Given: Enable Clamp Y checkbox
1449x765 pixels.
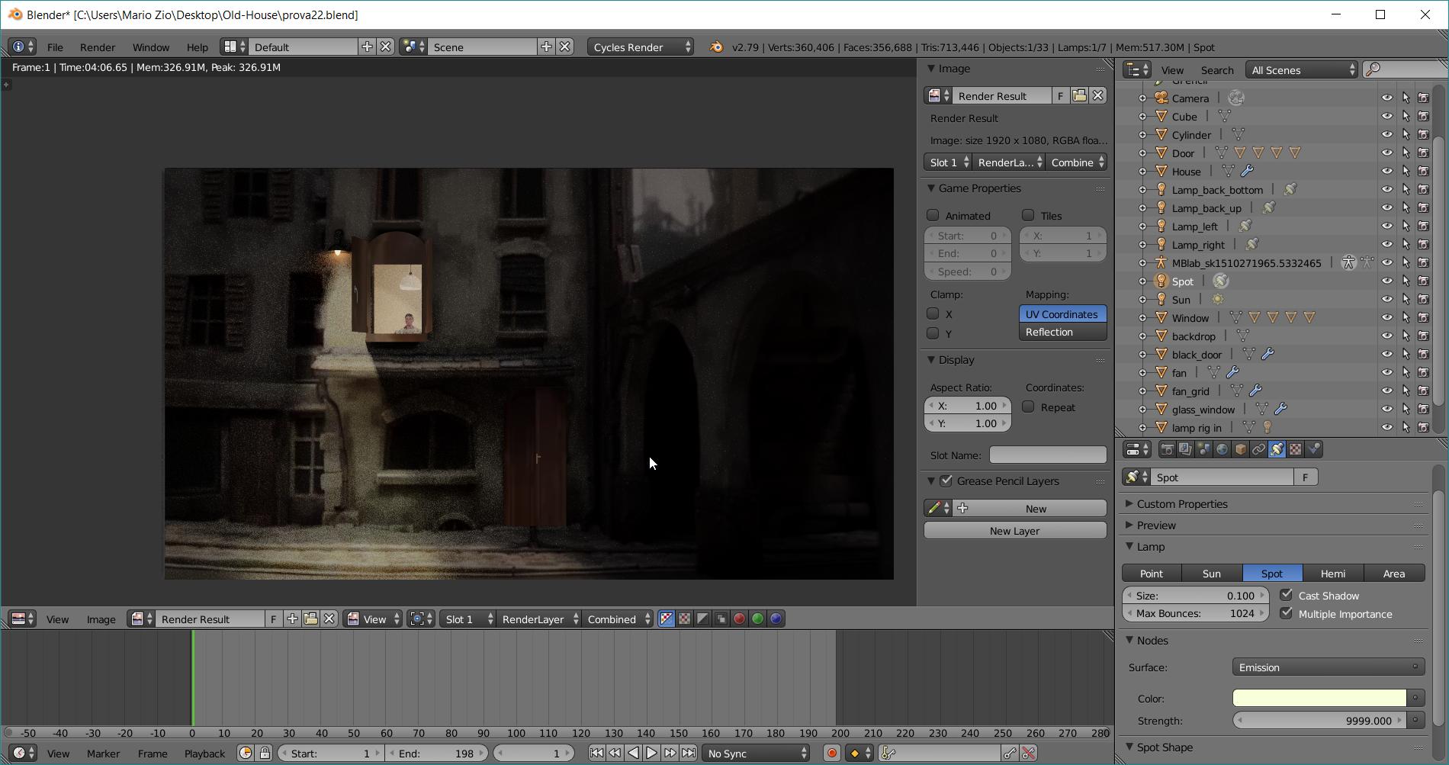Looking at the screenshot, I should pyautogui.click(x=933, y=333).
